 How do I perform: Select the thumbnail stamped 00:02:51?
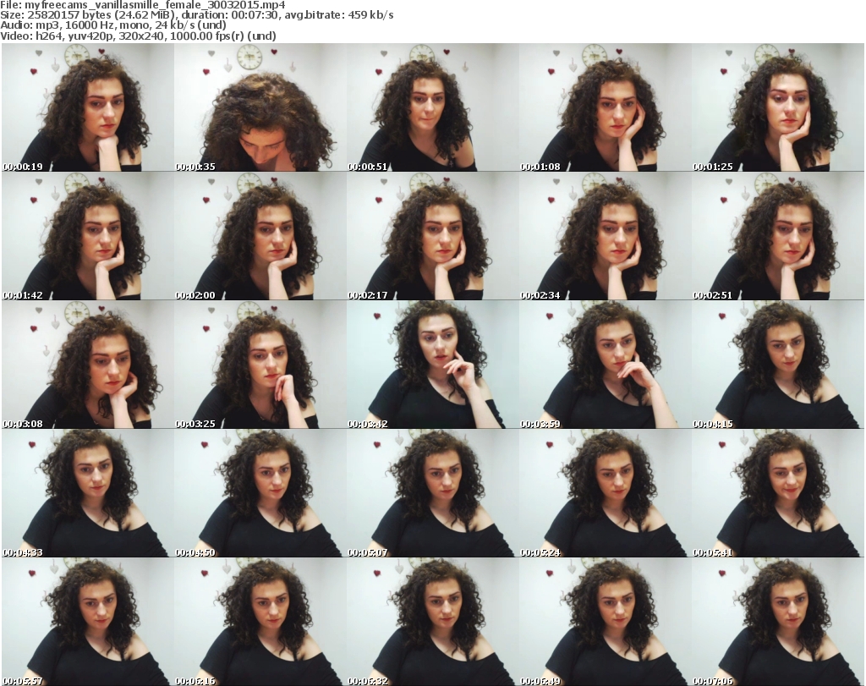(x=778, y=236)
